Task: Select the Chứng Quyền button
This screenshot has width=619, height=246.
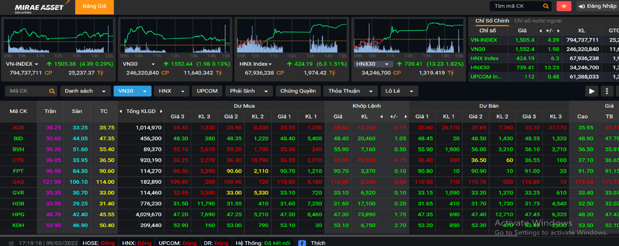Action: click(298, 91)
